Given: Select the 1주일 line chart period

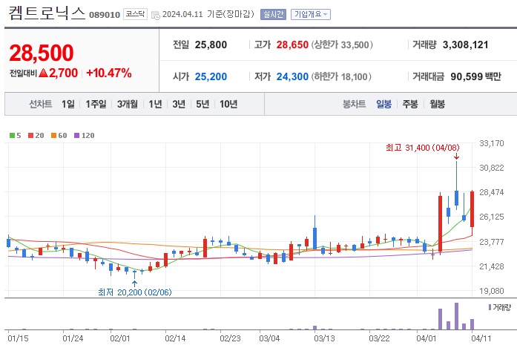Looking at the screenshot, I should coord(96,104).
